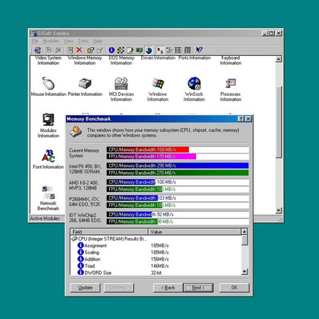Select the Printer Information module icon

click(85, 83)
